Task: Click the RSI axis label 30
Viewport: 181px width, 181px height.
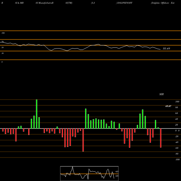Action: tap(3, 53)
